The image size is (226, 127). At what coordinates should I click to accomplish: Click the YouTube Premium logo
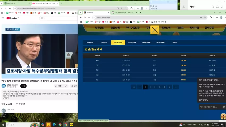(x=13, y=18)
